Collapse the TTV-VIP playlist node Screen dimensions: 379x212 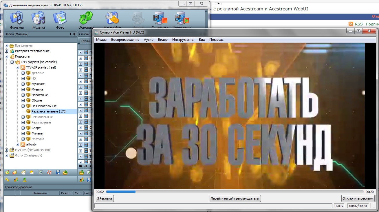18,68
